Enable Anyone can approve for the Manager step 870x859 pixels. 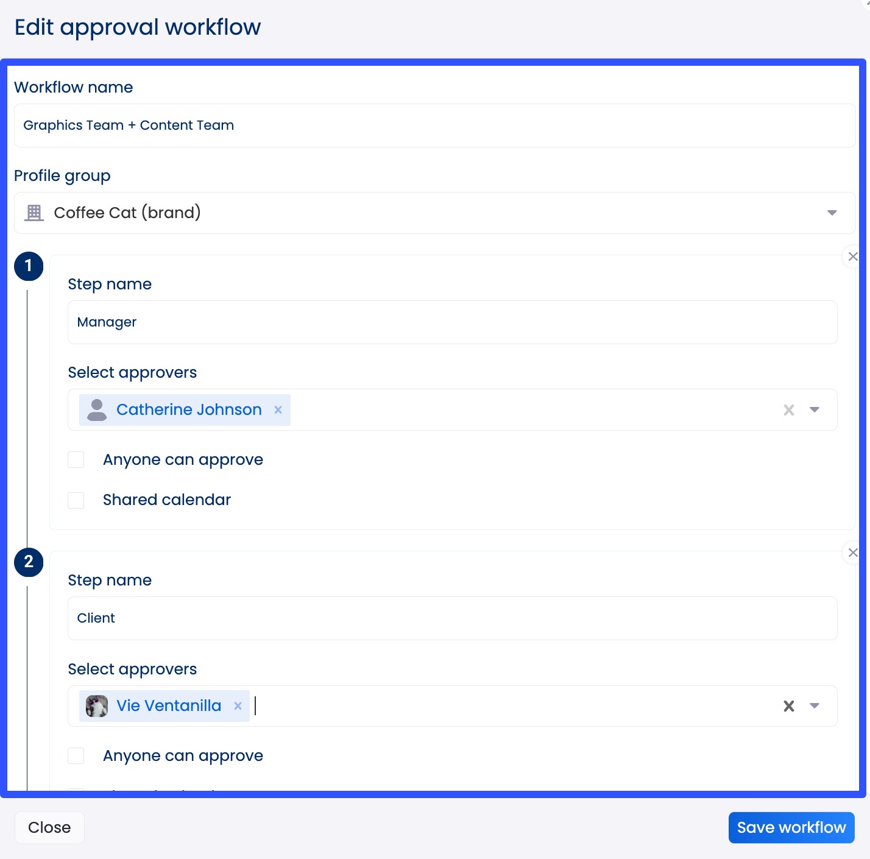click(76, 459)
